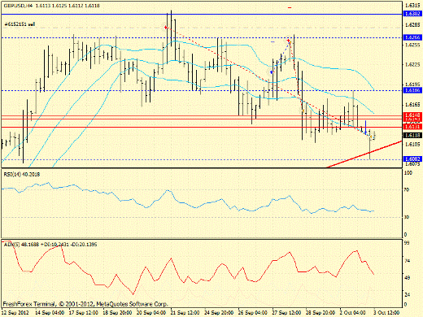The width and height of the screenshot is (423, 317).
Task: Click the '17 Sep 12:00' time label
Action: [84, 312]
